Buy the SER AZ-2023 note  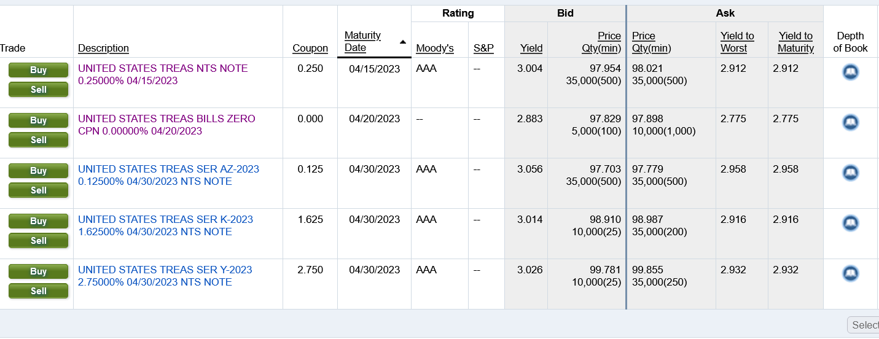tap(38, 171)
